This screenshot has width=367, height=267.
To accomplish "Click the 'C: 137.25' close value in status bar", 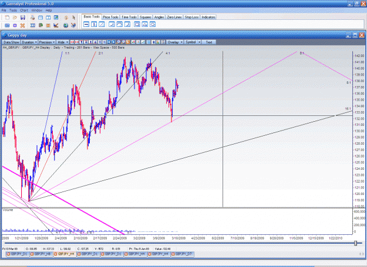I will pos(83,249).
